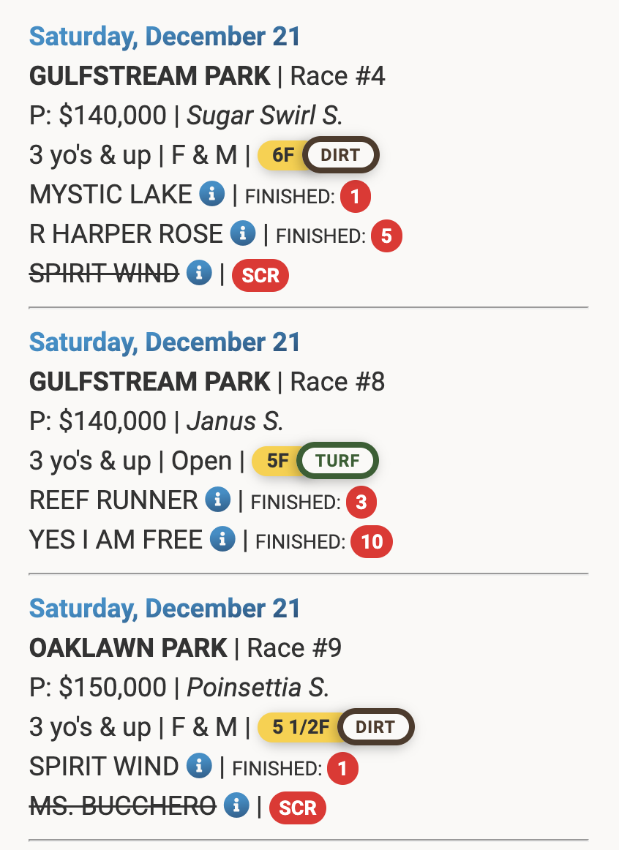Click R HARPER ROSE finish badge 5
This screenshot has width=619, height=850.
386,236
